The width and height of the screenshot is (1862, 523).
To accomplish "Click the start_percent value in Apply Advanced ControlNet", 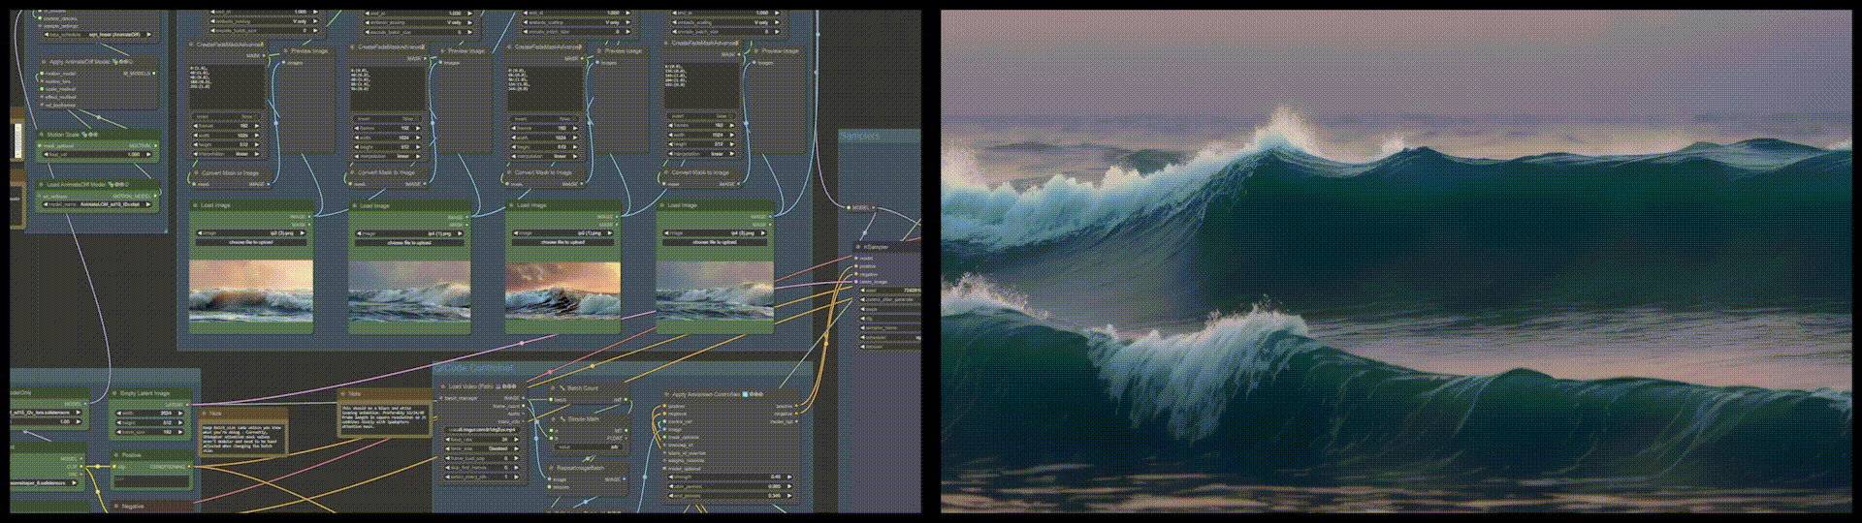I will pyautogui.click(x=774, y=486).
